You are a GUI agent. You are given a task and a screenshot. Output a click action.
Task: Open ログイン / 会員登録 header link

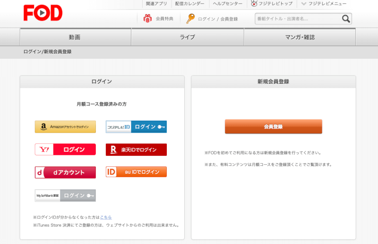[x=218, y=19]
